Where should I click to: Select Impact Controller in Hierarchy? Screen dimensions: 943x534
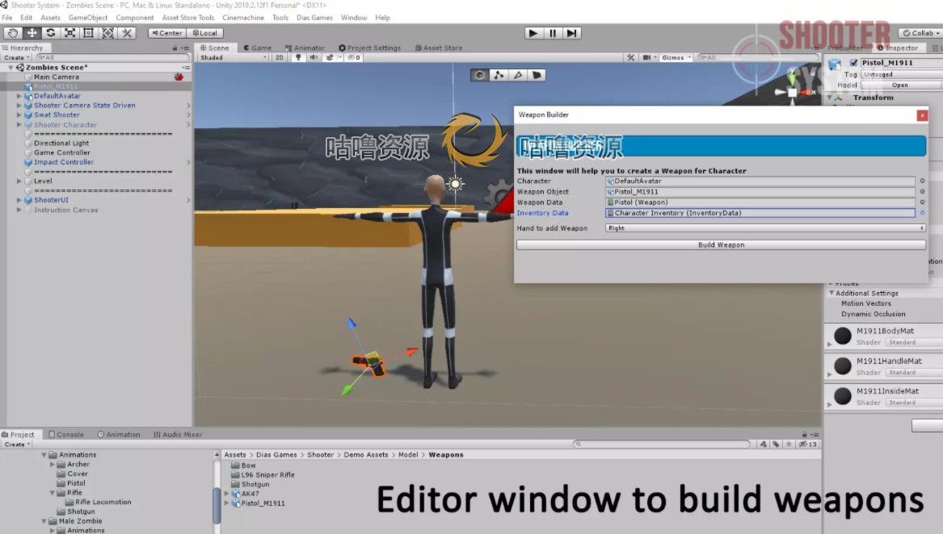64,162
